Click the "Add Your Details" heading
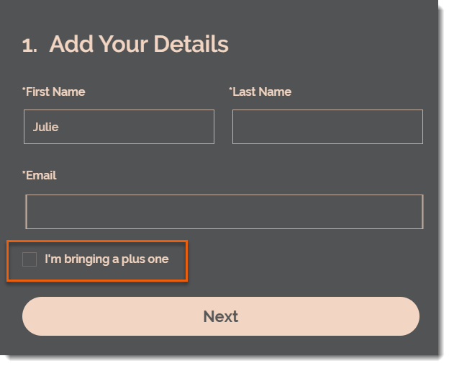The image size is (449, 366). [139, 44]
